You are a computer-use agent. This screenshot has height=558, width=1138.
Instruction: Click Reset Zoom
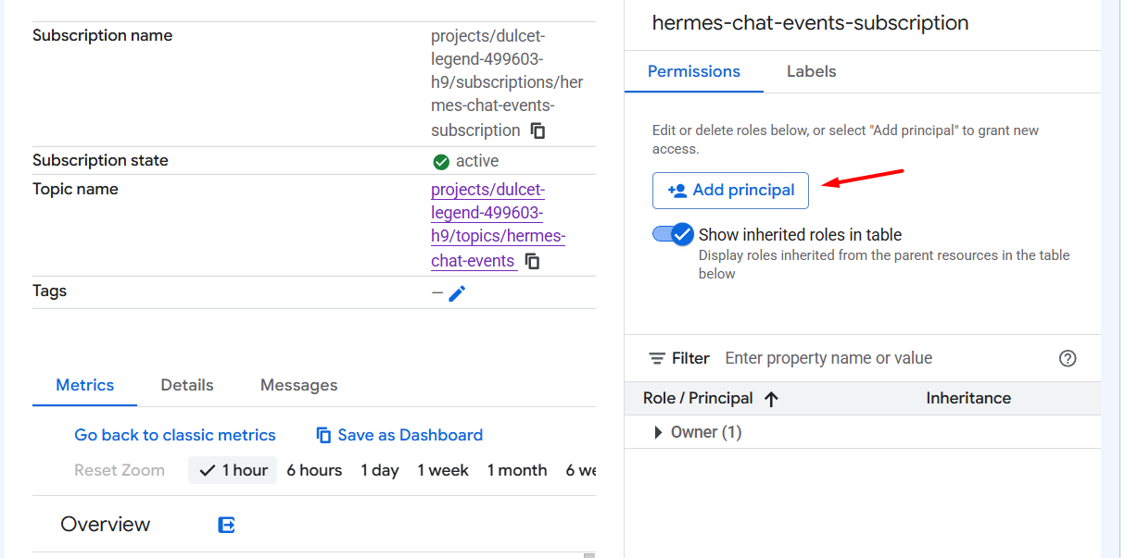[120, 470]
